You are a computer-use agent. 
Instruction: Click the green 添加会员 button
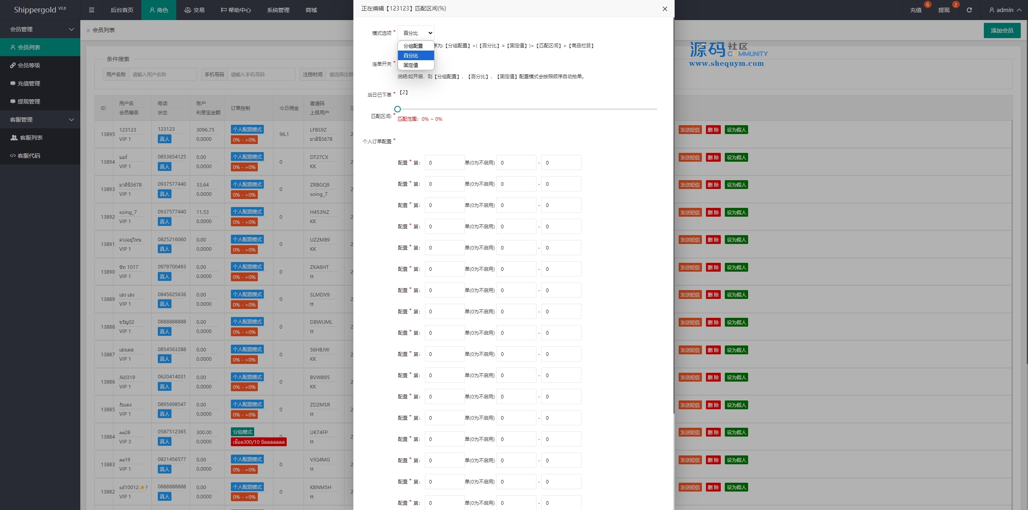(x=1002, y=30)
